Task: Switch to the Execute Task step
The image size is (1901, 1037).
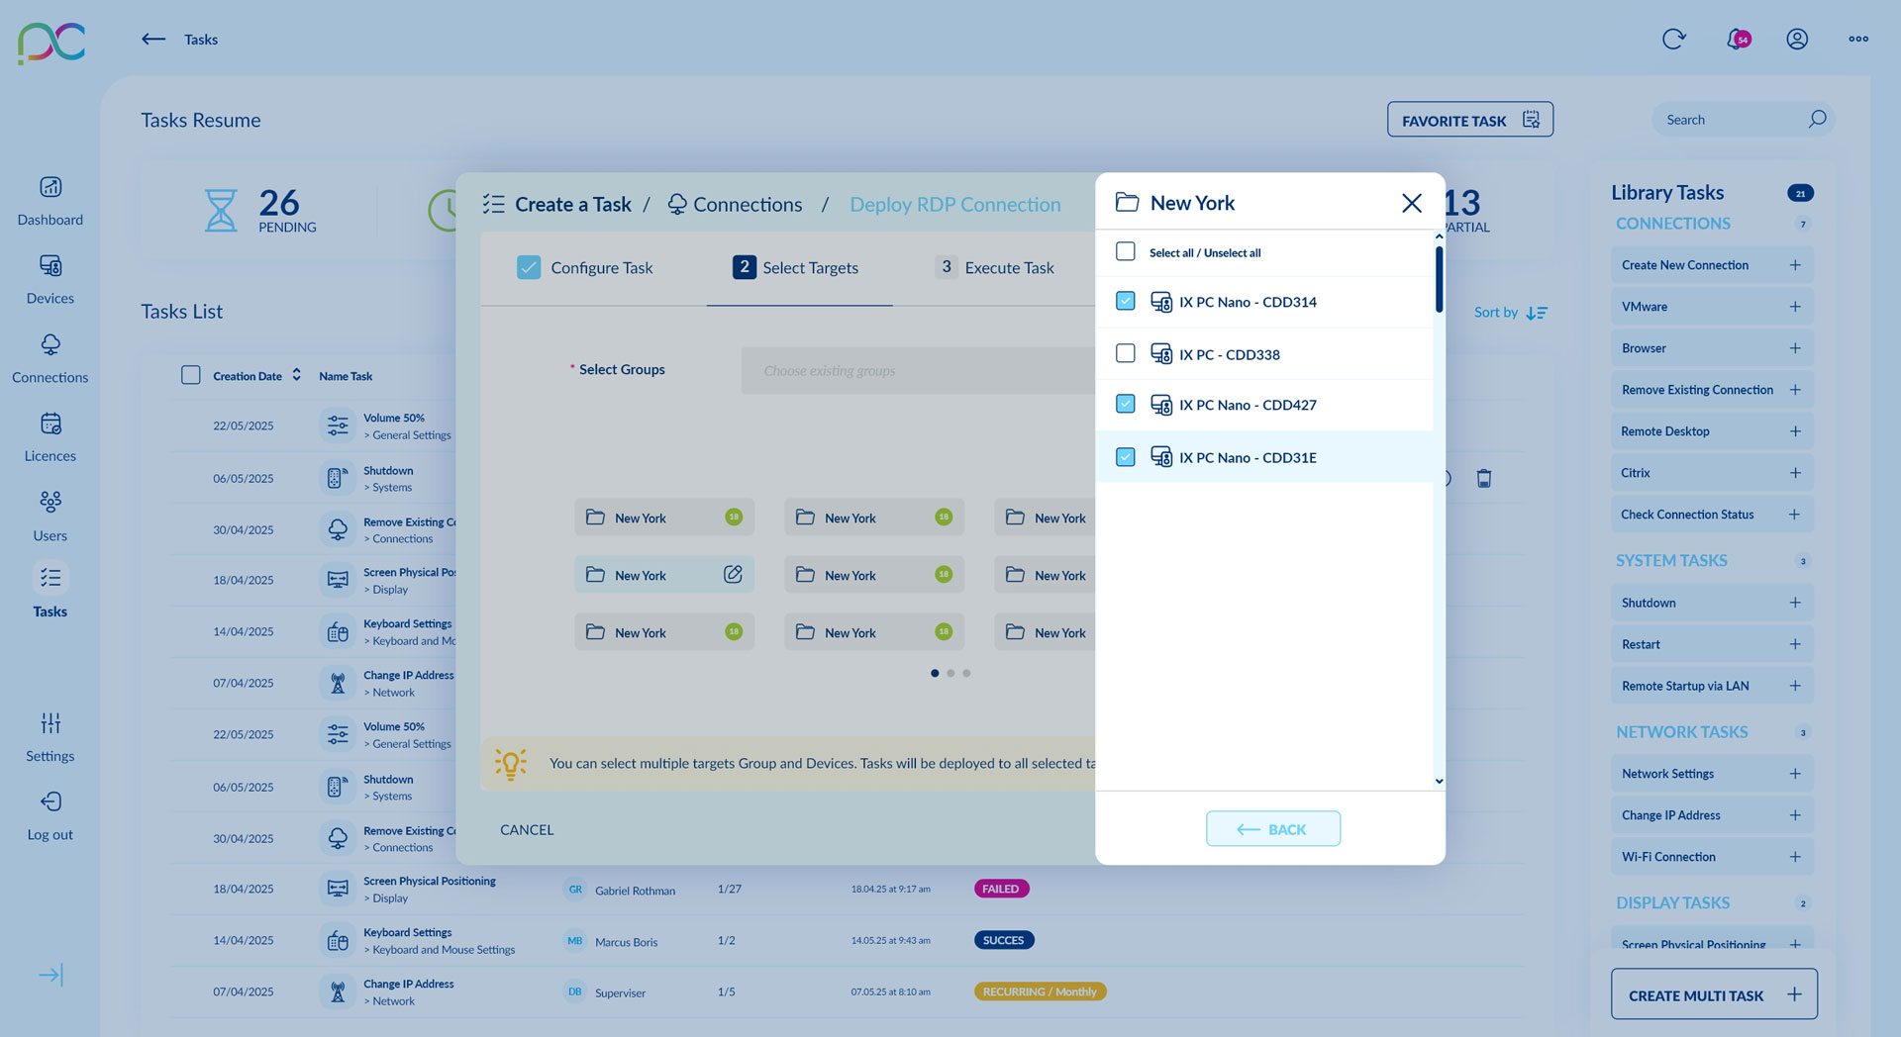Action: (995, 268)
